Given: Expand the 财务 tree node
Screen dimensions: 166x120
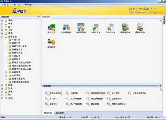Looking at the screenshot, I should click(x=2, y=88).
